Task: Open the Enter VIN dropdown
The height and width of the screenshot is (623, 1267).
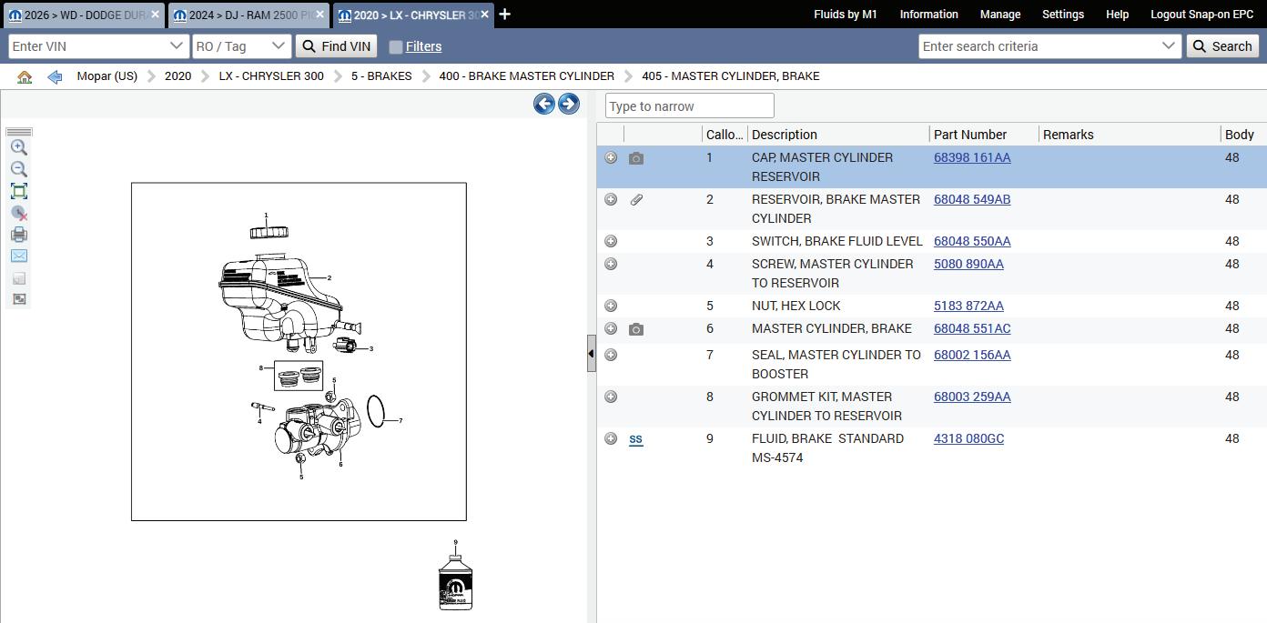Action: pos(177,46)
